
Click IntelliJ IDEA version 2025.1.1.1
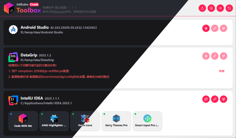[52, 99]
